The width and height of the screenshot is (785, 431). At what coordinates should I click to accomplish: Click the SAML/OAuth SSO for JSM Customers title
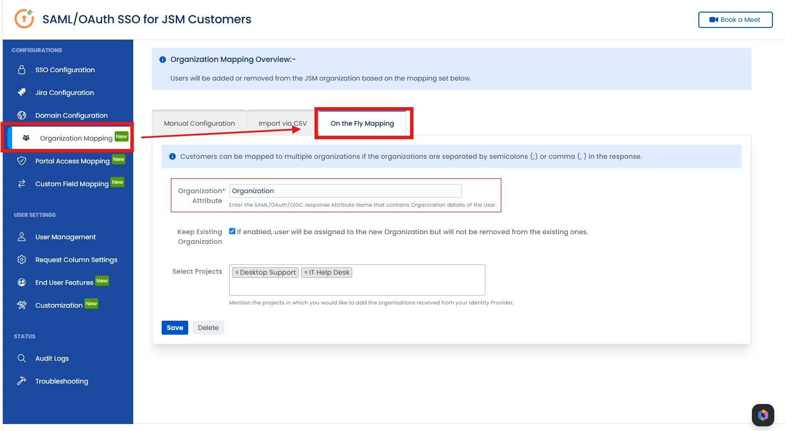[147, 19]
